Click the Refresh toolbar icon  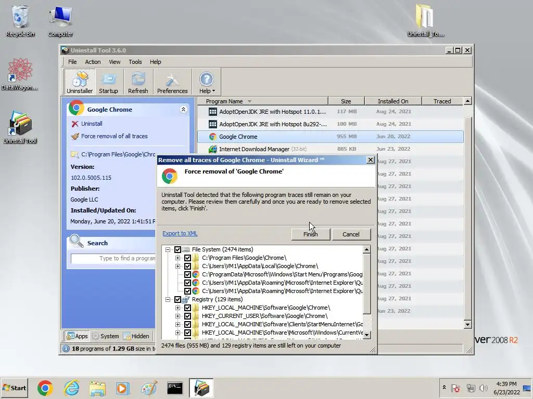click(138, 82)
